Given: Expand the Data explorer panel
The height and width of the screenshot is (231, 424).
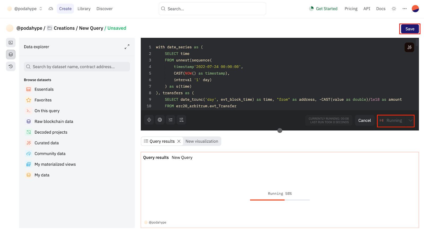Looking at the screenshot, I should (x=127, y=47).
